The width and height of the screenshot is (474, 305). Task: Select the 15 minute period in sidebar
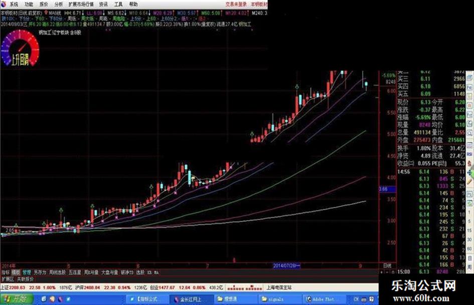tap(470, 230)
